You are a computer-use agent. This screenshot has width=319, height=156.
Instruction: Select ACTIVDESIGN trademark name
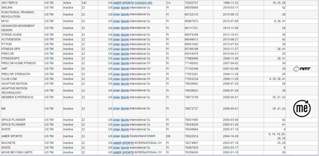[x=11, y=39]
